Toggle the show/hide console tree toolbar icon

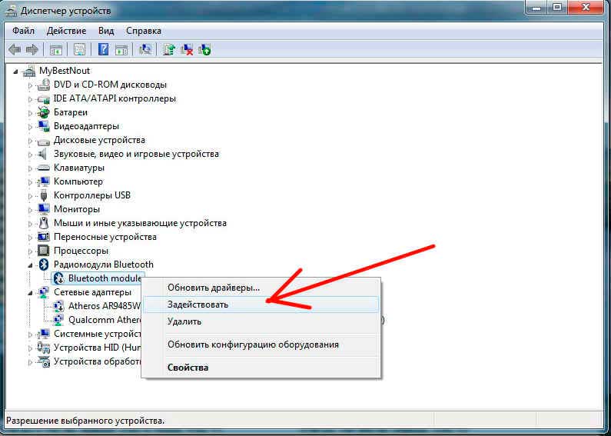[56, 50]
